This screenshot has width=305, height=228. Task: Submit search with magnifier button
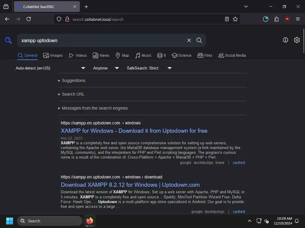point(199,40)
